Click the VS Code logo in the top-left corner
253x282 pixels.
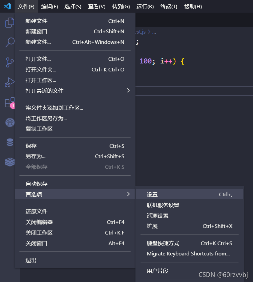7,6
